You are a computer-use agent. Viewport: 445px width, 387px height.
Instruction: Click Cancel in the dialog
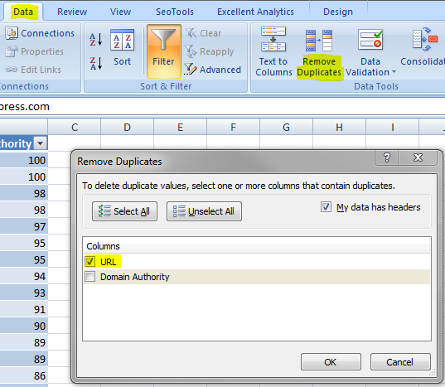[x=400, y=362]
